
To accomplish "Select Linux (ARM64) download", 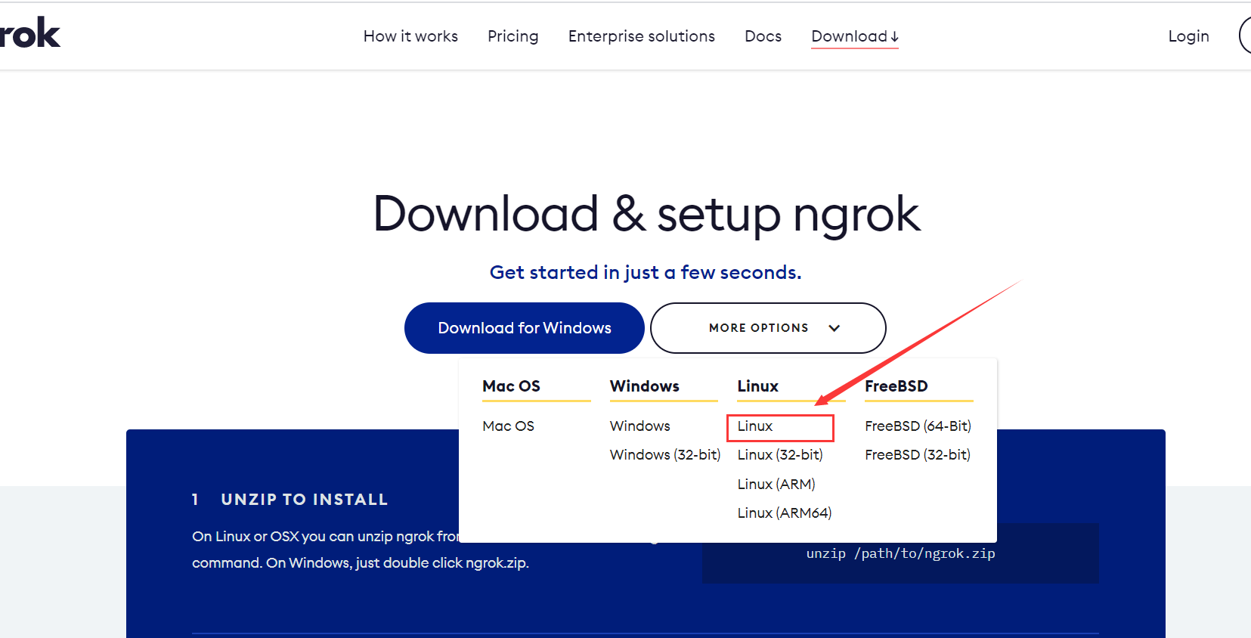I will click(x=785, y=513).
